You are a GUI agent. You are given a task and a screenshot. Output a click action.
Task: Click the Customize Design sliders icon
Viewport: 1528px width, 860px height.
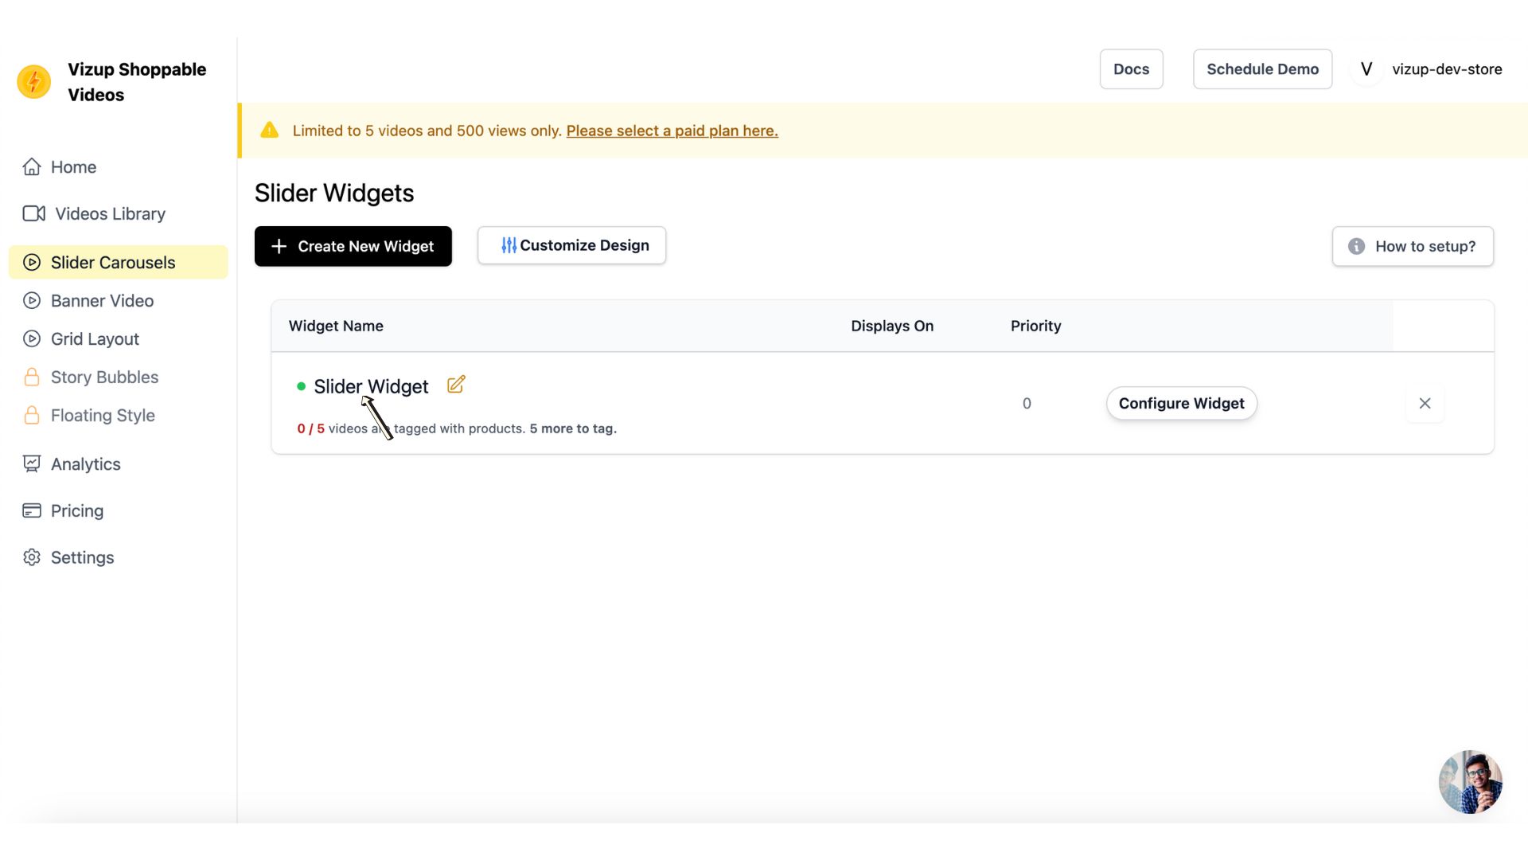[508, 245]
